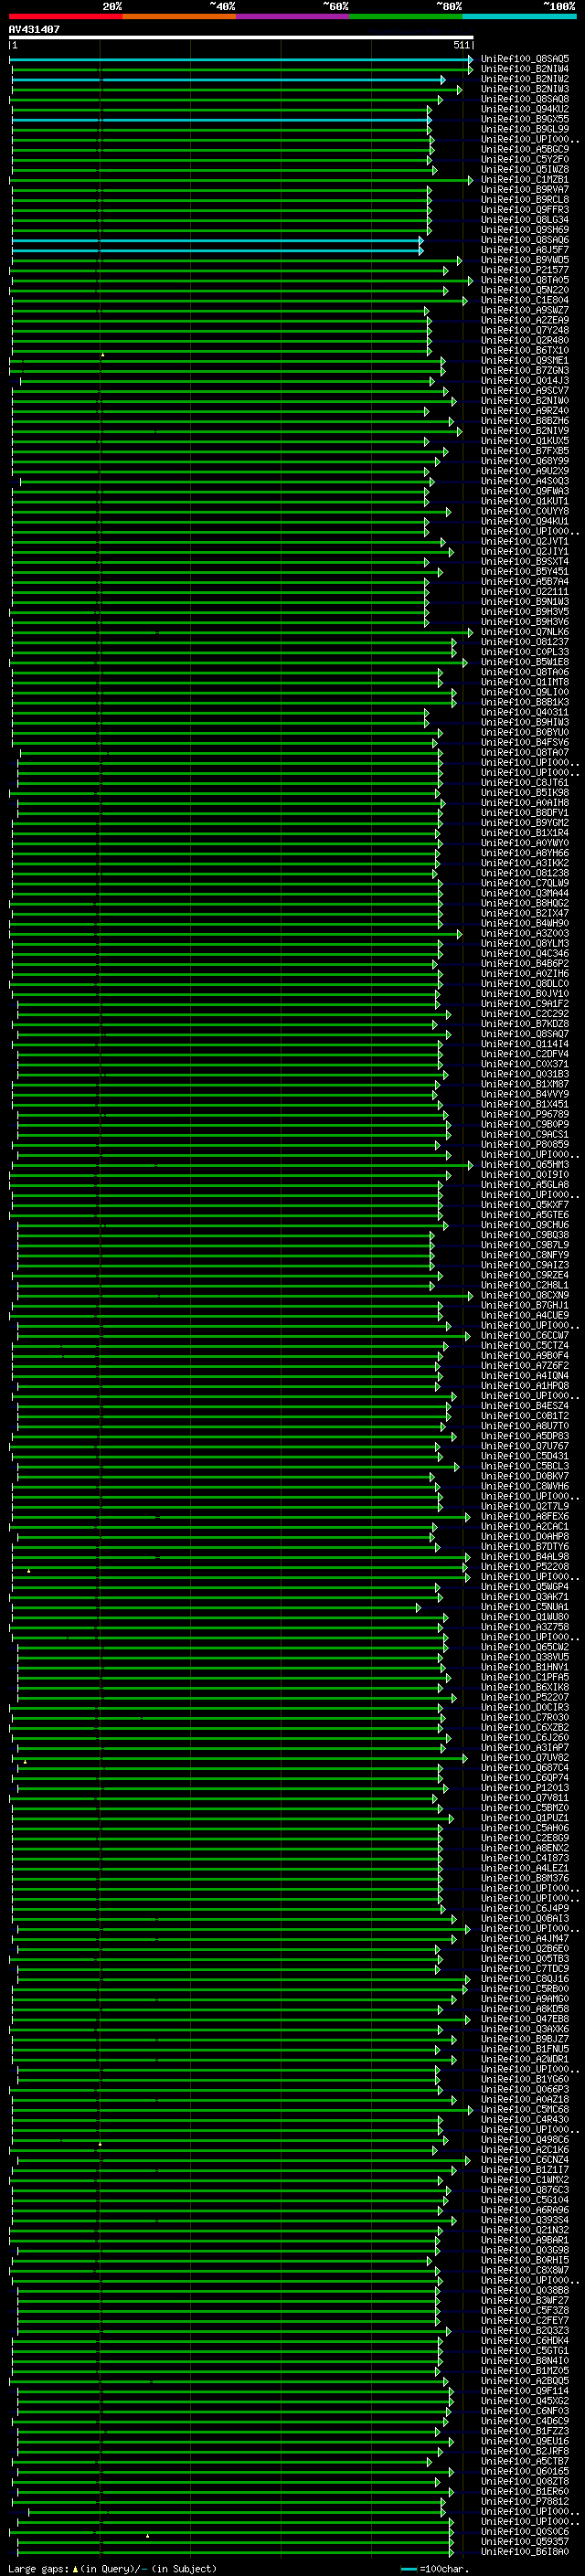Open hit UniRef100_B2NIW4
The height and width of the screenshot is (2576, 585).
click(x=525, y=69)
